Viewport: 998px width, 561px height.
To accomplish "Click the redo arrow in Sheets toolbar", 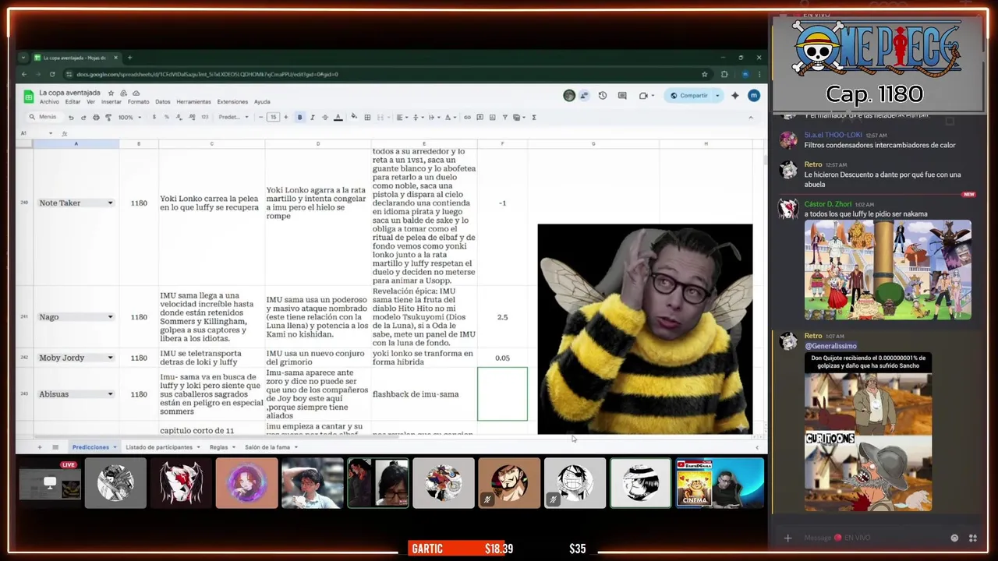I will (83, 117).
